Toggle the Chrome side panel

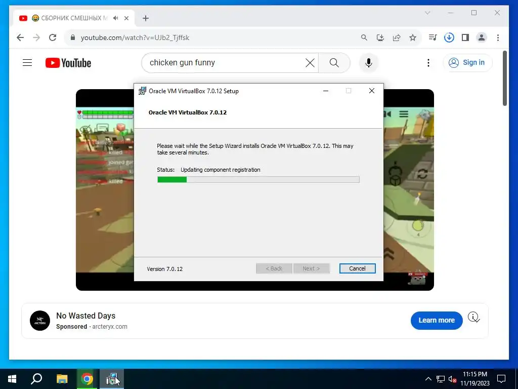coord(465,37)
